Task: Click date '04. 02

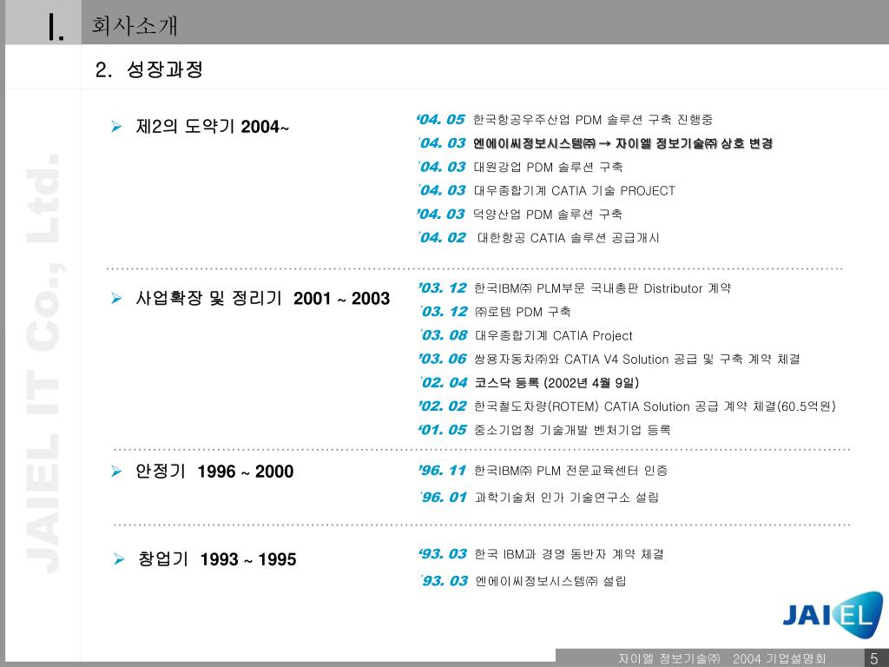Action: pos(442,238)
